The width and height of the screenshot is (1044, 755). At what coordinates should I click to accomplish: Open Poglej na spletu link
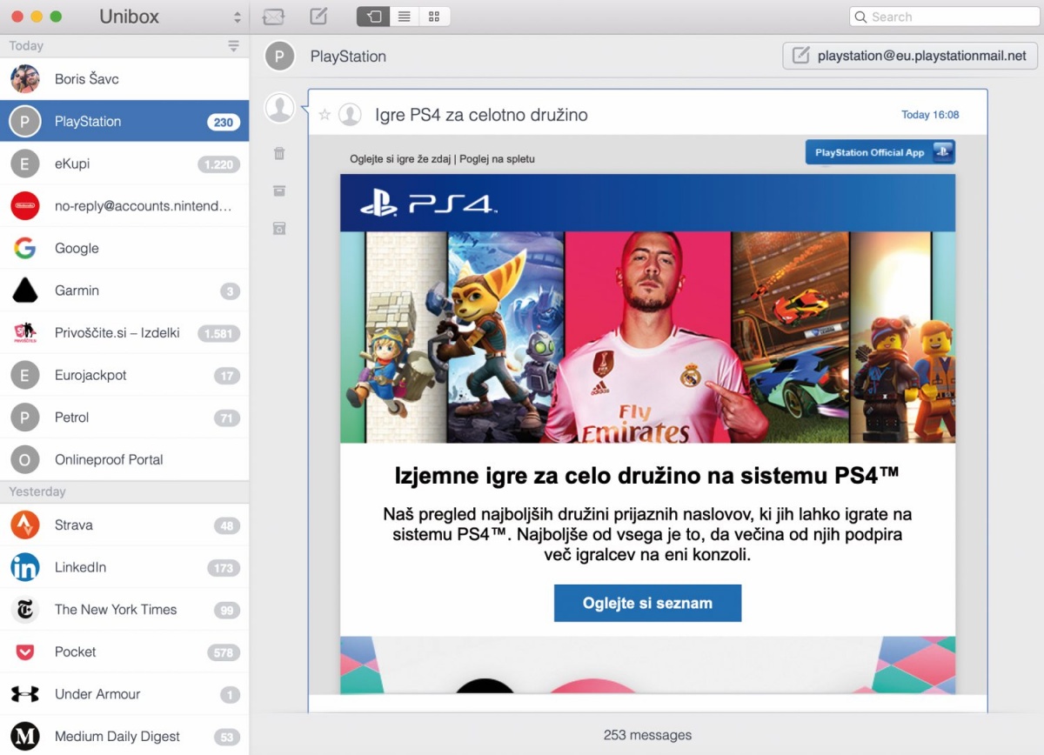(x=497, y=159)
